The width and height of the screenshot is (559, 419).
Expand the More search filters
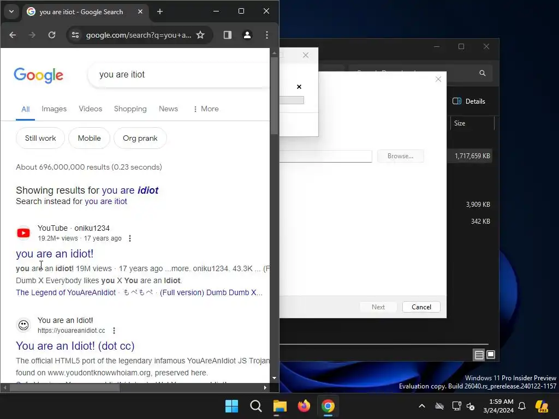[206, 109]
